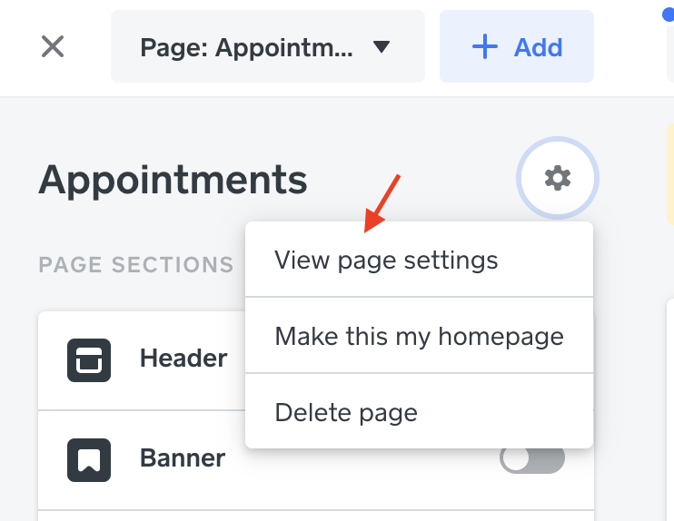This screenshot has width=674, height=521.
Task: Click the black triangle arrow in page selector
Action: [382, 46]
